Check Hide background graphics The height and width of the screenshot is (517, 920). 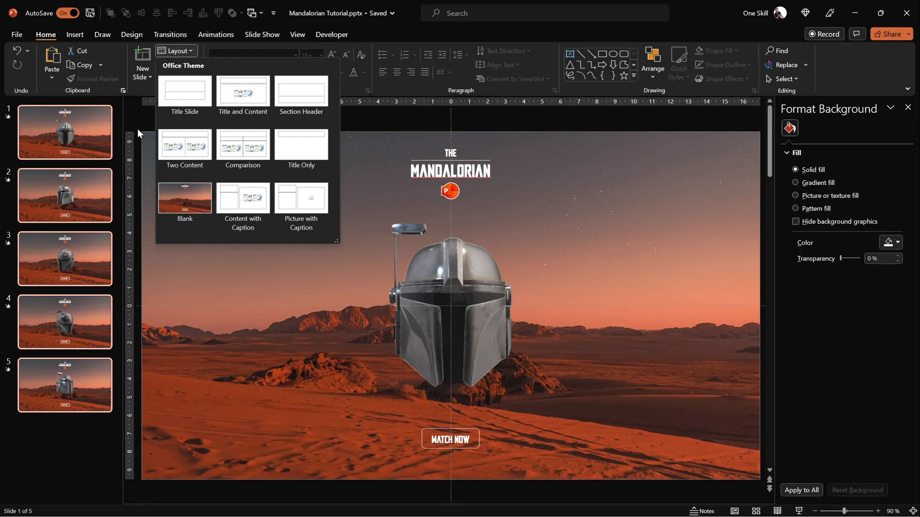click(x=796, y=221)
